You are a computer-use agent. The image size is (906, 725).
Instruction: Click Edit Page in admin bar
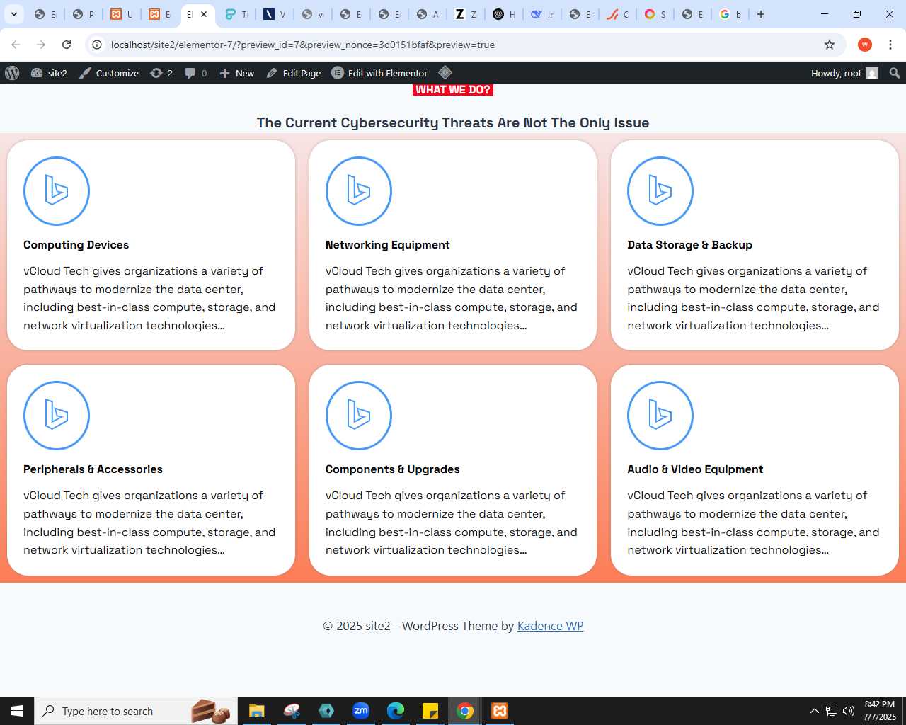pyautogui.click(x=294, y=73)
